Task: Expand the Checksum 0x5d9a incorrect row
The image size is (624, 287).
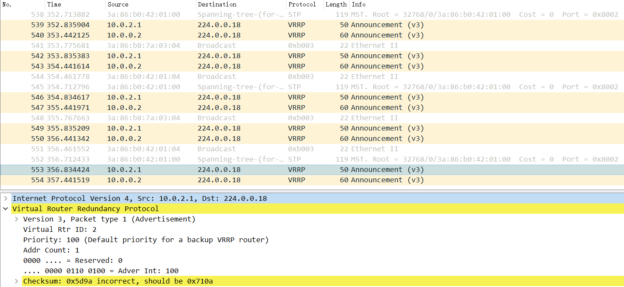Action: point(16,281)
